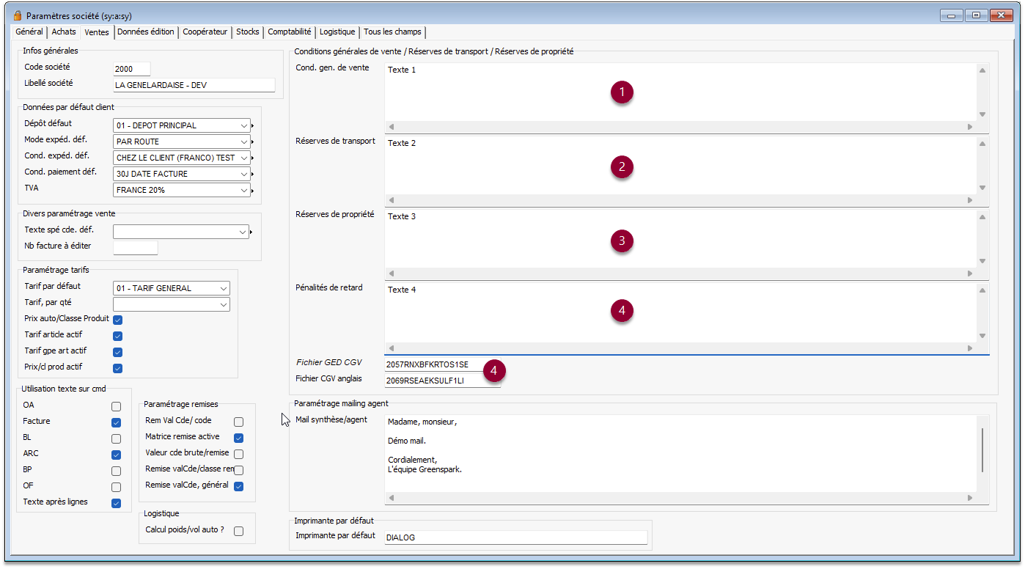The width and height of the screenshot is (1025, 569).
Task: Disable Tarif article actif checkbox
Action: click(x=117, y=336)
